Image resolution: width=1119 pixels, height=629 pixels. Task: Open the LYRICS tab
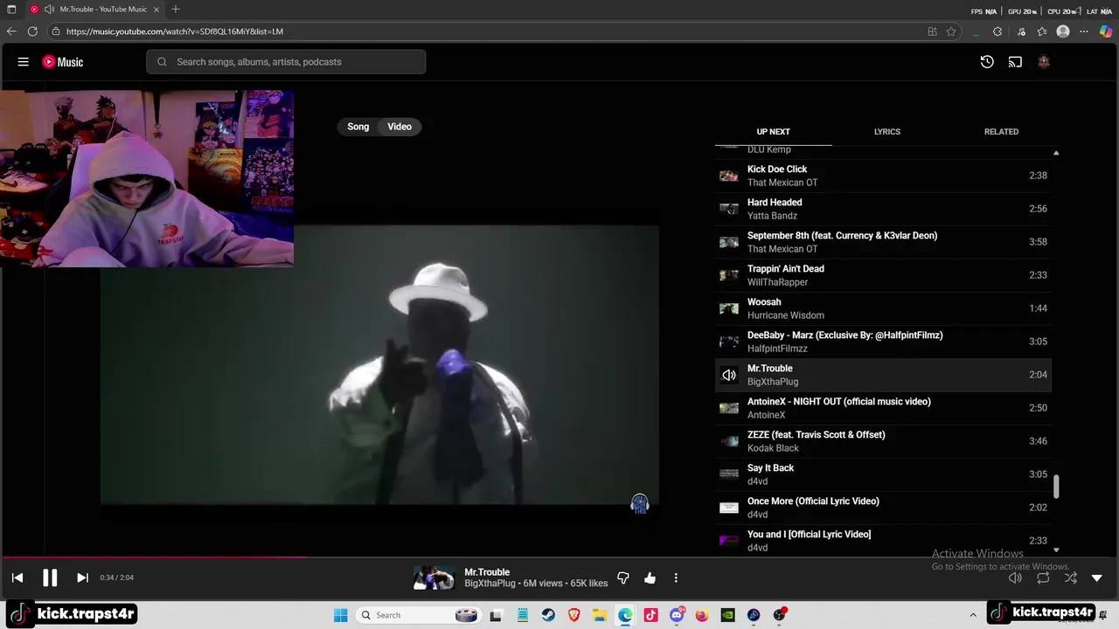click(x=886, y=132)
